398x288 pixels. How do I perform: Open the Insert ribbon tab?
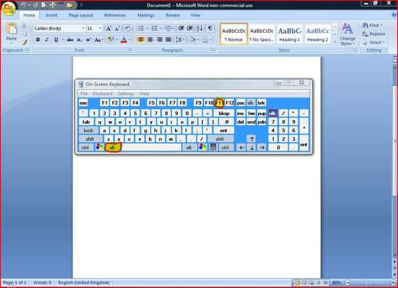pos(51,15)
